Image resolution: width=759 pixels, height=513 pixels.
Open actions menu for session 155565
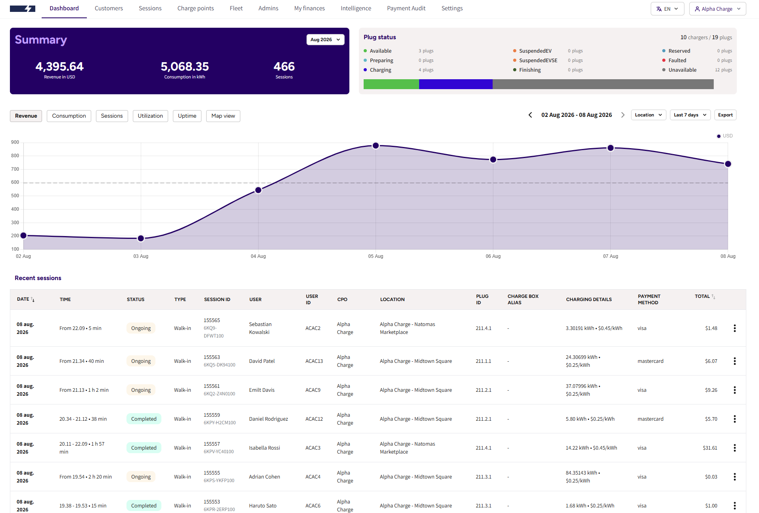[x=734, y=328]
